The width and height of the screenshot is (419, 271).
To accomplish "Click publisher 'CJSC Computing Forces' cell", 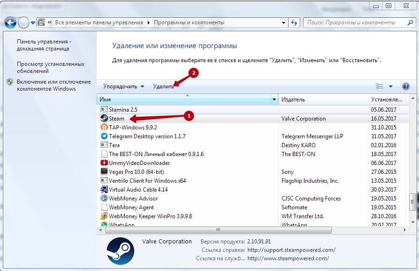I will click(x=311, y=199).
